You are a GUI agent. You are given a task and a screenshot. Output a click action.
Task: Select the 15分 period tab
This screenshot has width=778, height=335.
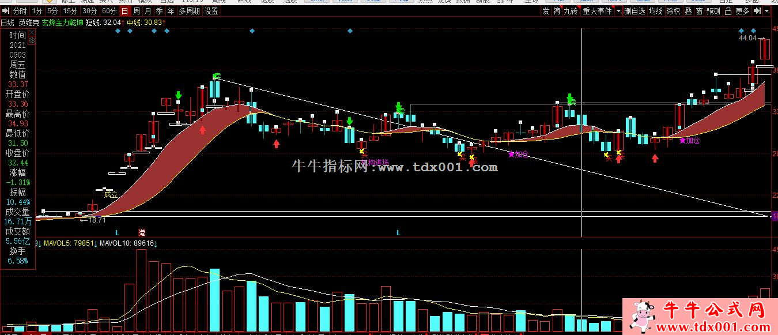pyautogui.click(x=70, y=11)
